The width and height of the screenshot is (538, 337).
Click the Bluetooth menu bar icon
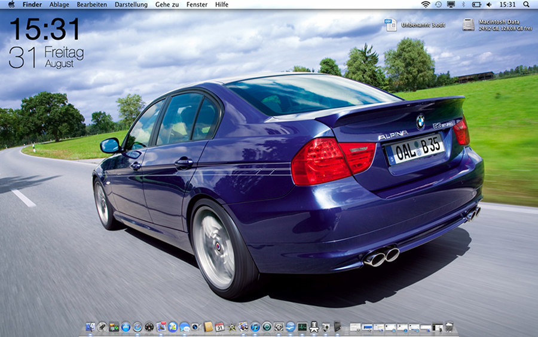pos(463,4)
